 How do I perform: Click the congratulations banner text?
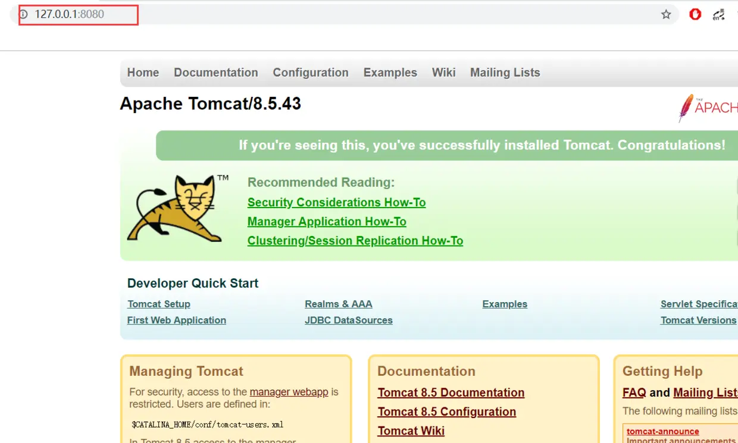tap(482, 145)
